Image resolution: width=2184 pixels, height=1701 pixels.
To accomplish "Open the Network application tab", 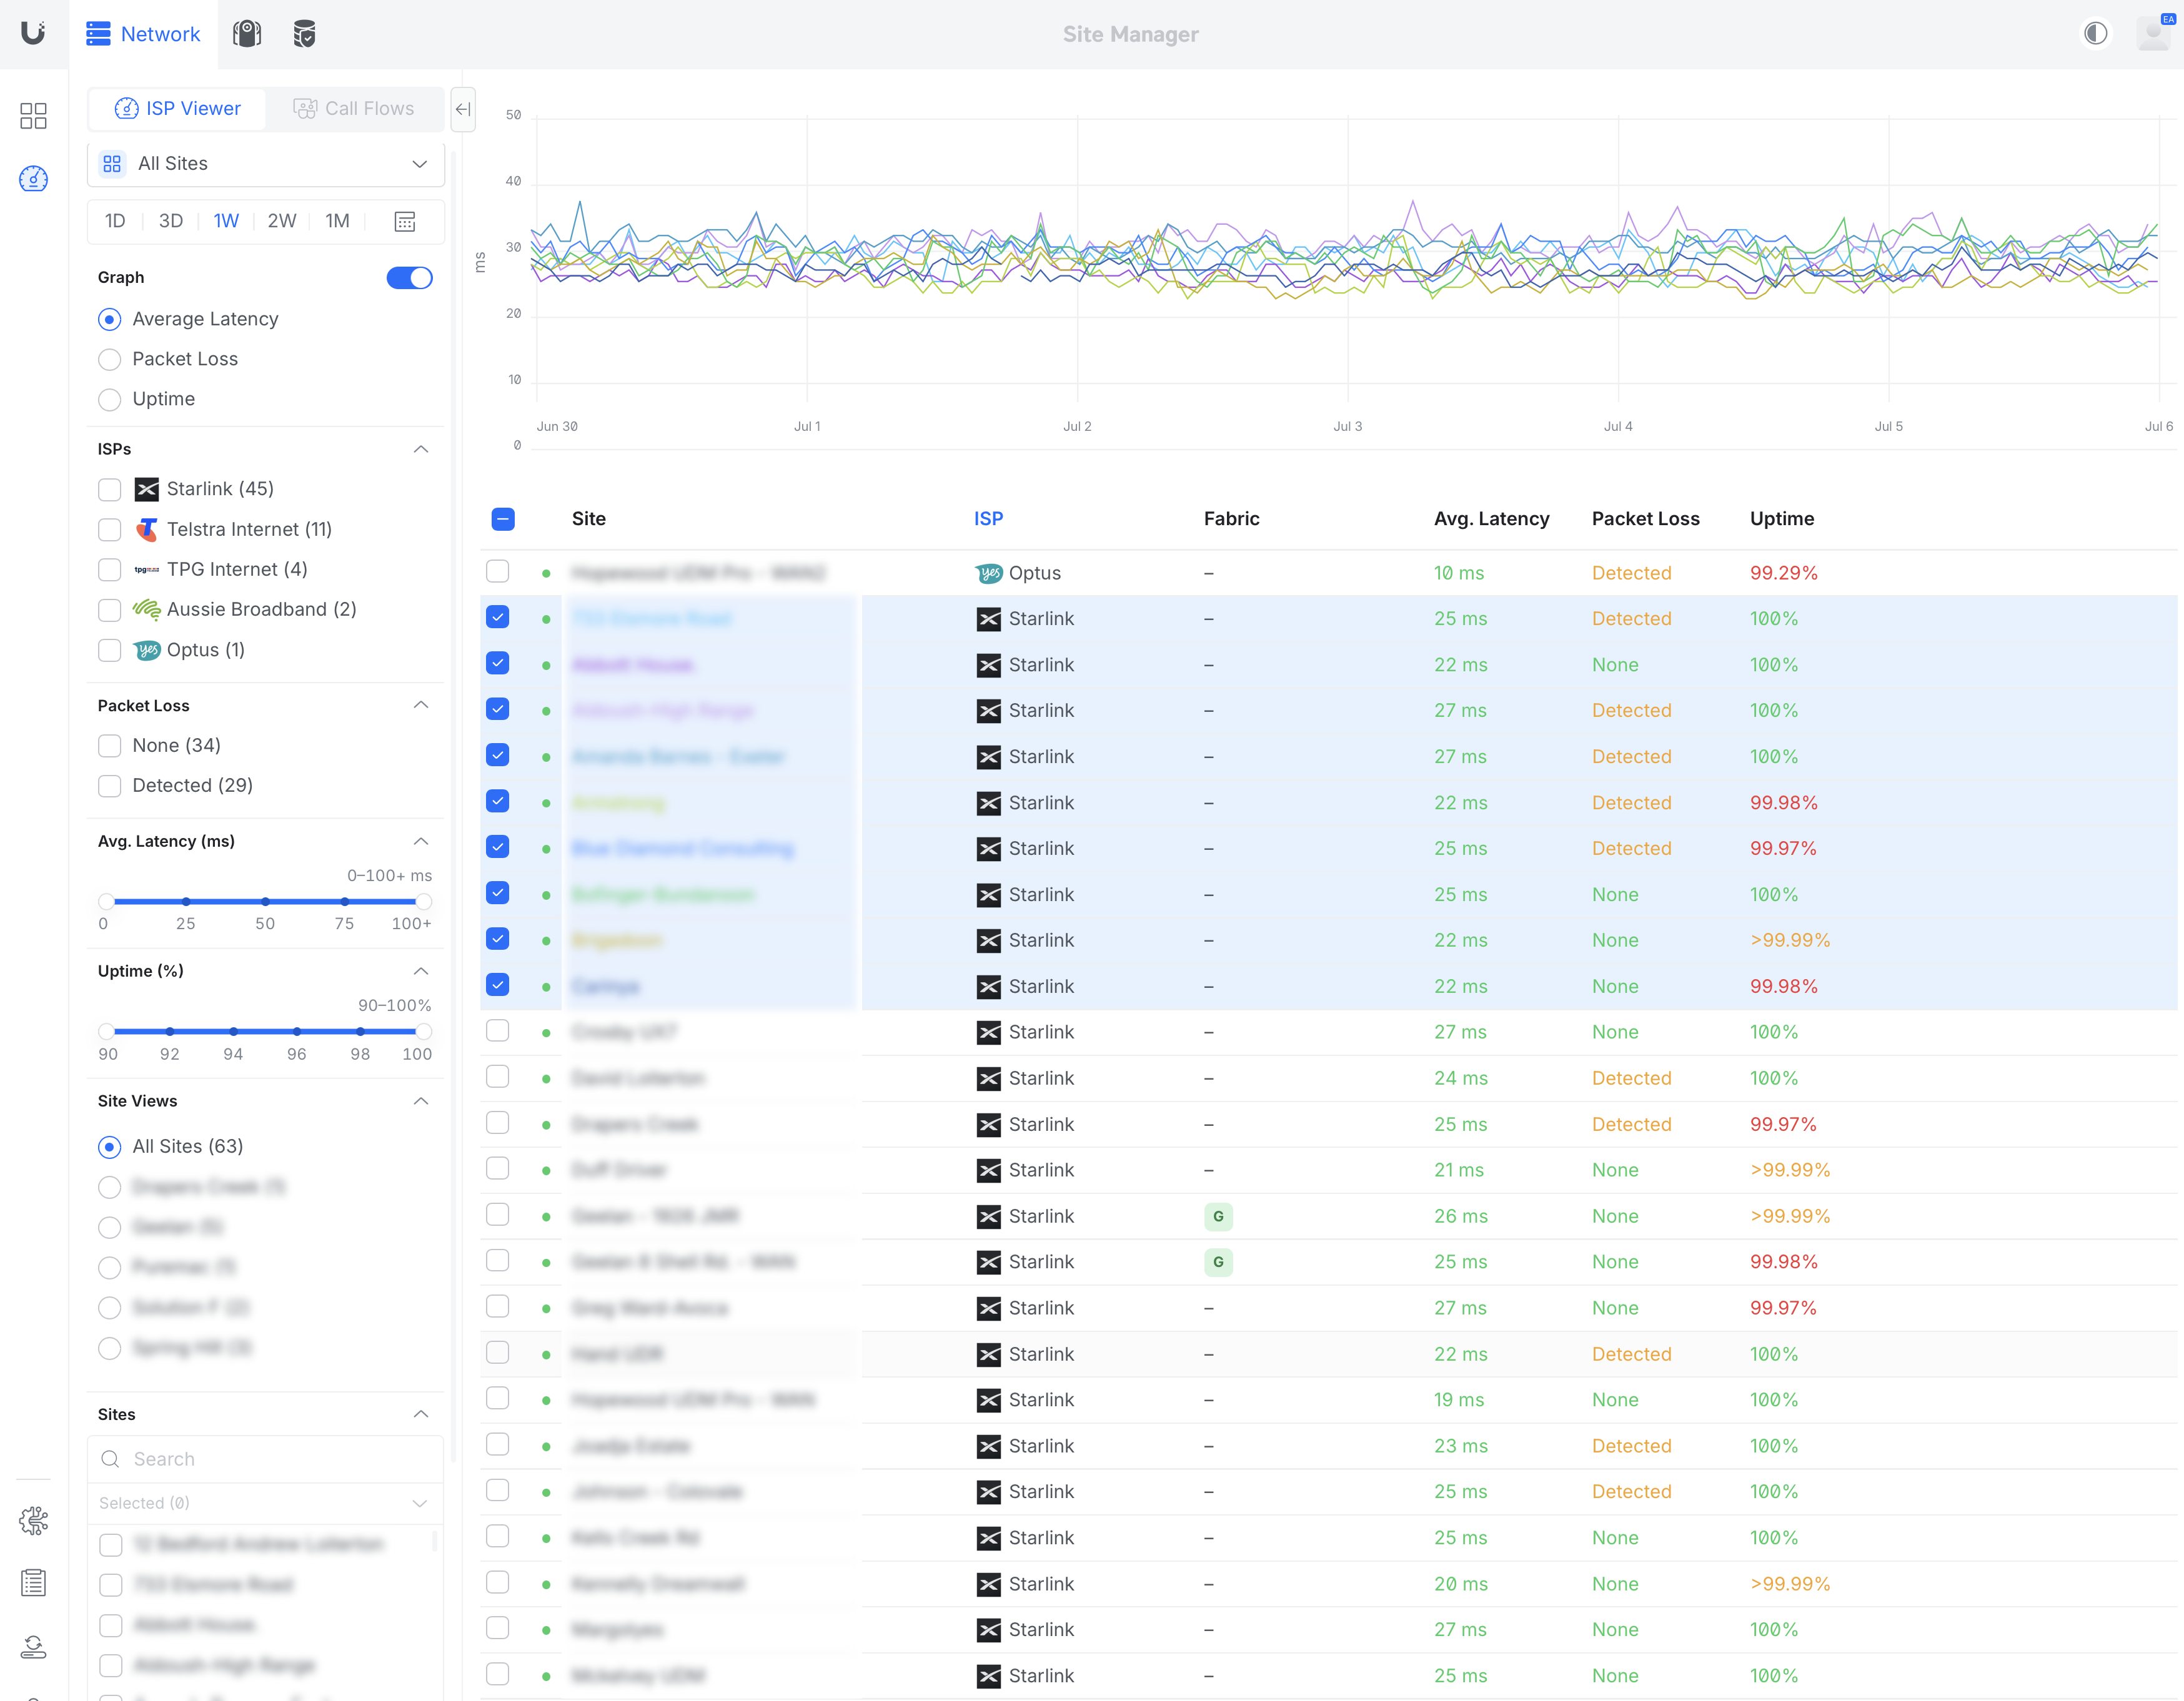I will (x=143, y=34).
